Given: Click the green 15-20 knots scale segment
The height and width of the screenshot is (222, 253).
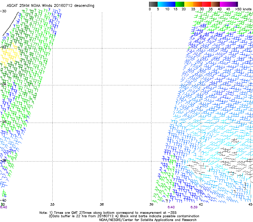Looking at the screenshot, I should coord(180,4).
